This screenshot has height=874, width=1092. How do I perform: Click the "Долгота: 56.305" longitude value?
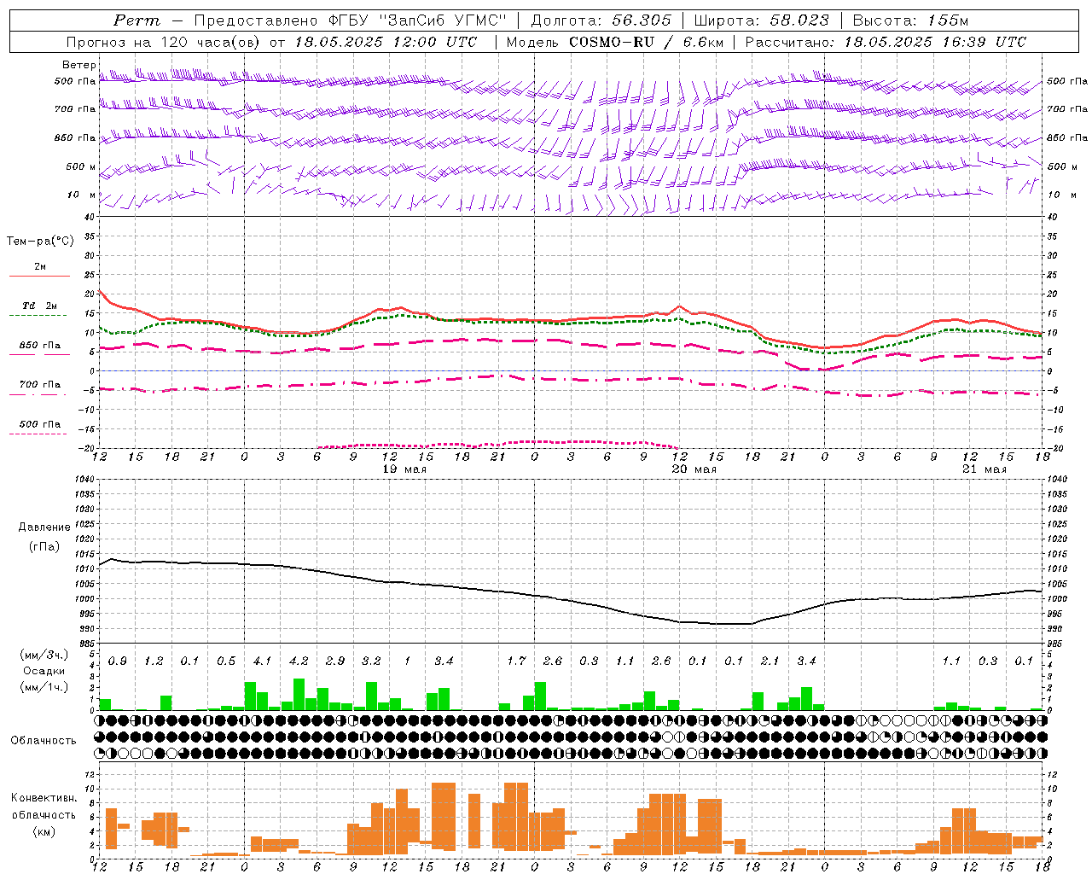pos(601,20)
